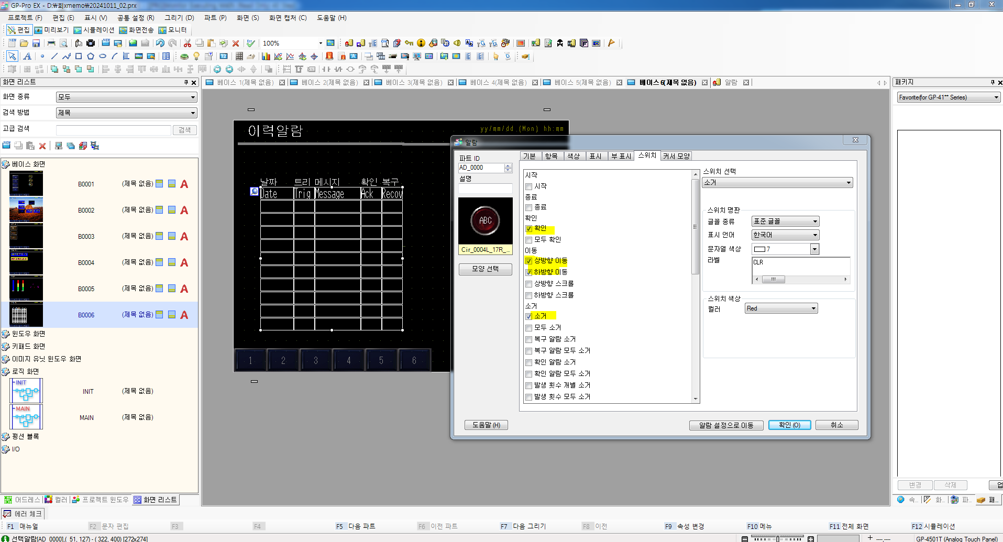
Task: Switch to the 색상 tab in alarm dialog
Action: coord(574,156)
